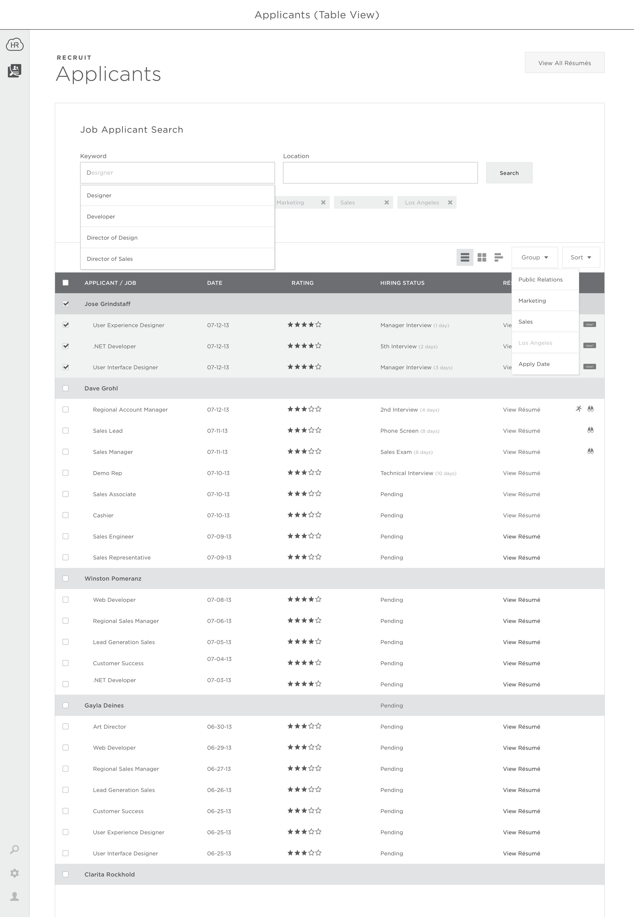Set rating stars for Cashier
The image size is (634, 917).
[304, 515]
